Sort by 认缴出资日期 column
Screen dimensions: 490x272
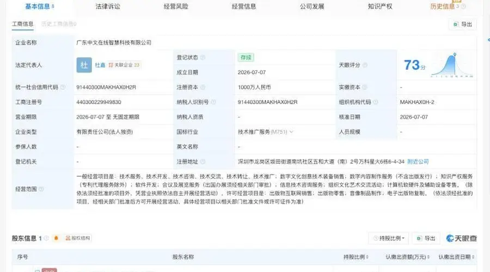(x=457, y=257)
